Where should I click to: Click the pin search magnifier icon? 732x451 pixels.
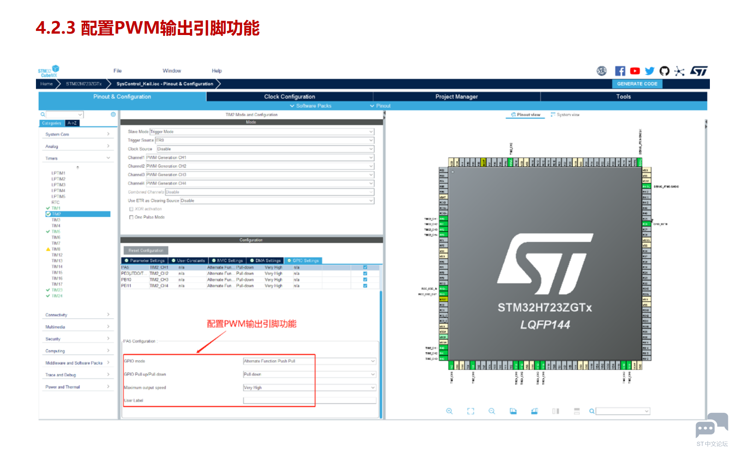click(591, 411)
